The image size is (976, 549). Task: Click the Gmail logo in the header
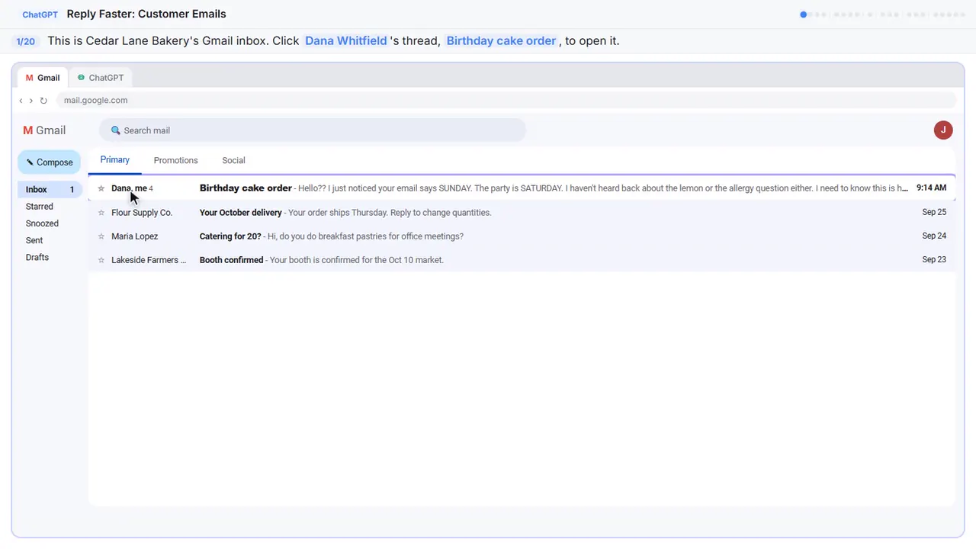pyautogui.click(x=44, y=130)
